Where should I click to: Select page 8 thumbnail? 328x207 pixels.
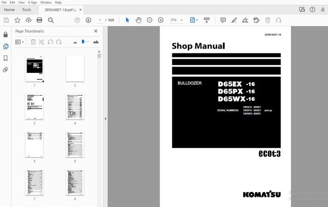75,182
